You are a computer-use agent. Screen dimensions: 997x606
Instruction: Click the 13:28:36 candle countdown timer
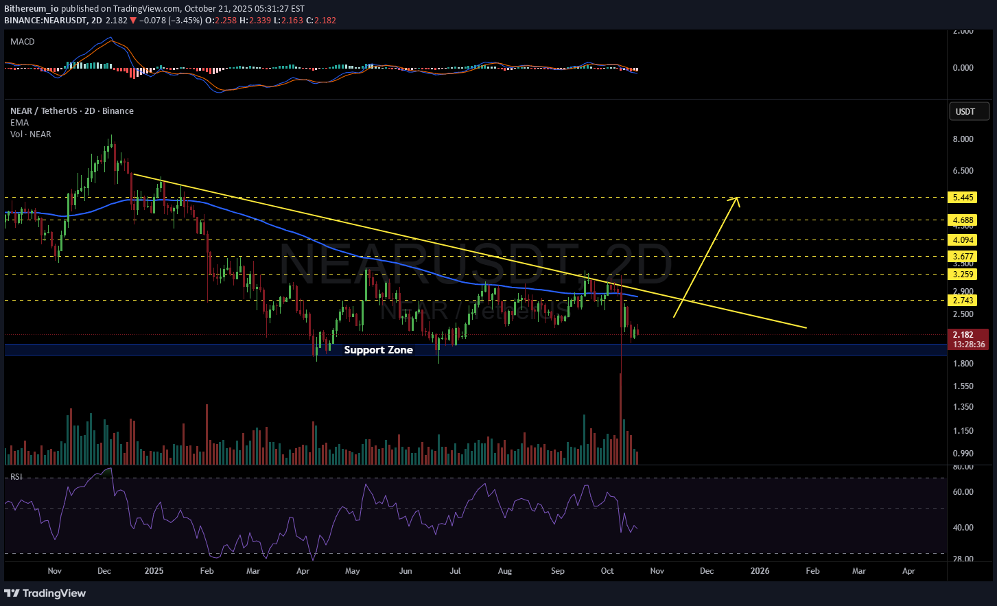click(x=967, y=345)
